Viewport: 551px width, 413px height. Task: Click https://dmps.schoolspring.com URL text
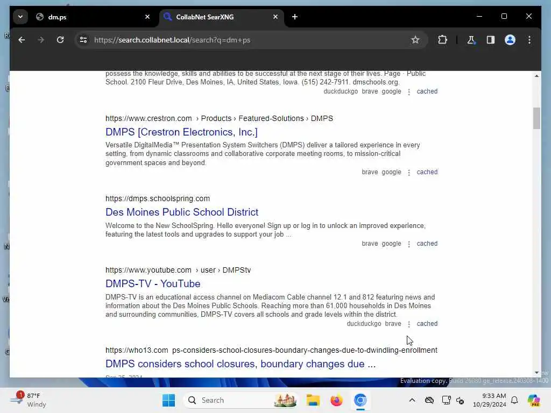tap(158, 198)
